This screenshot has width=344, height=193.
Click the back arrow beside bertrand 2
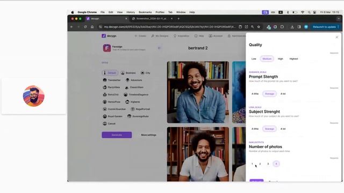click(x=159, y=48)
